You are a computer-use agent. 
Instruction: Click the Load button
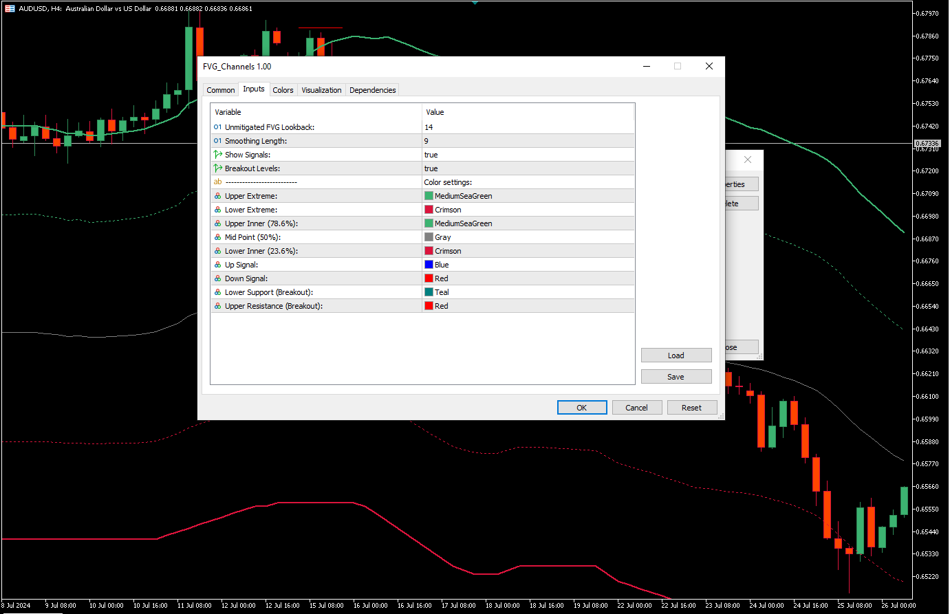(x=676, y=355)
